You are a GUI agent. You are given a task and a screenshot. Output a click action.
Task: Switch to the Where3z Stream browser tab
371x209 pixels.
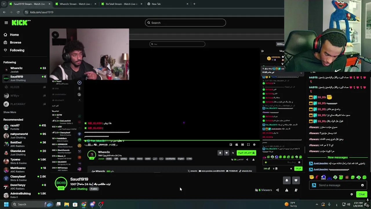click(x=75, y=4)
